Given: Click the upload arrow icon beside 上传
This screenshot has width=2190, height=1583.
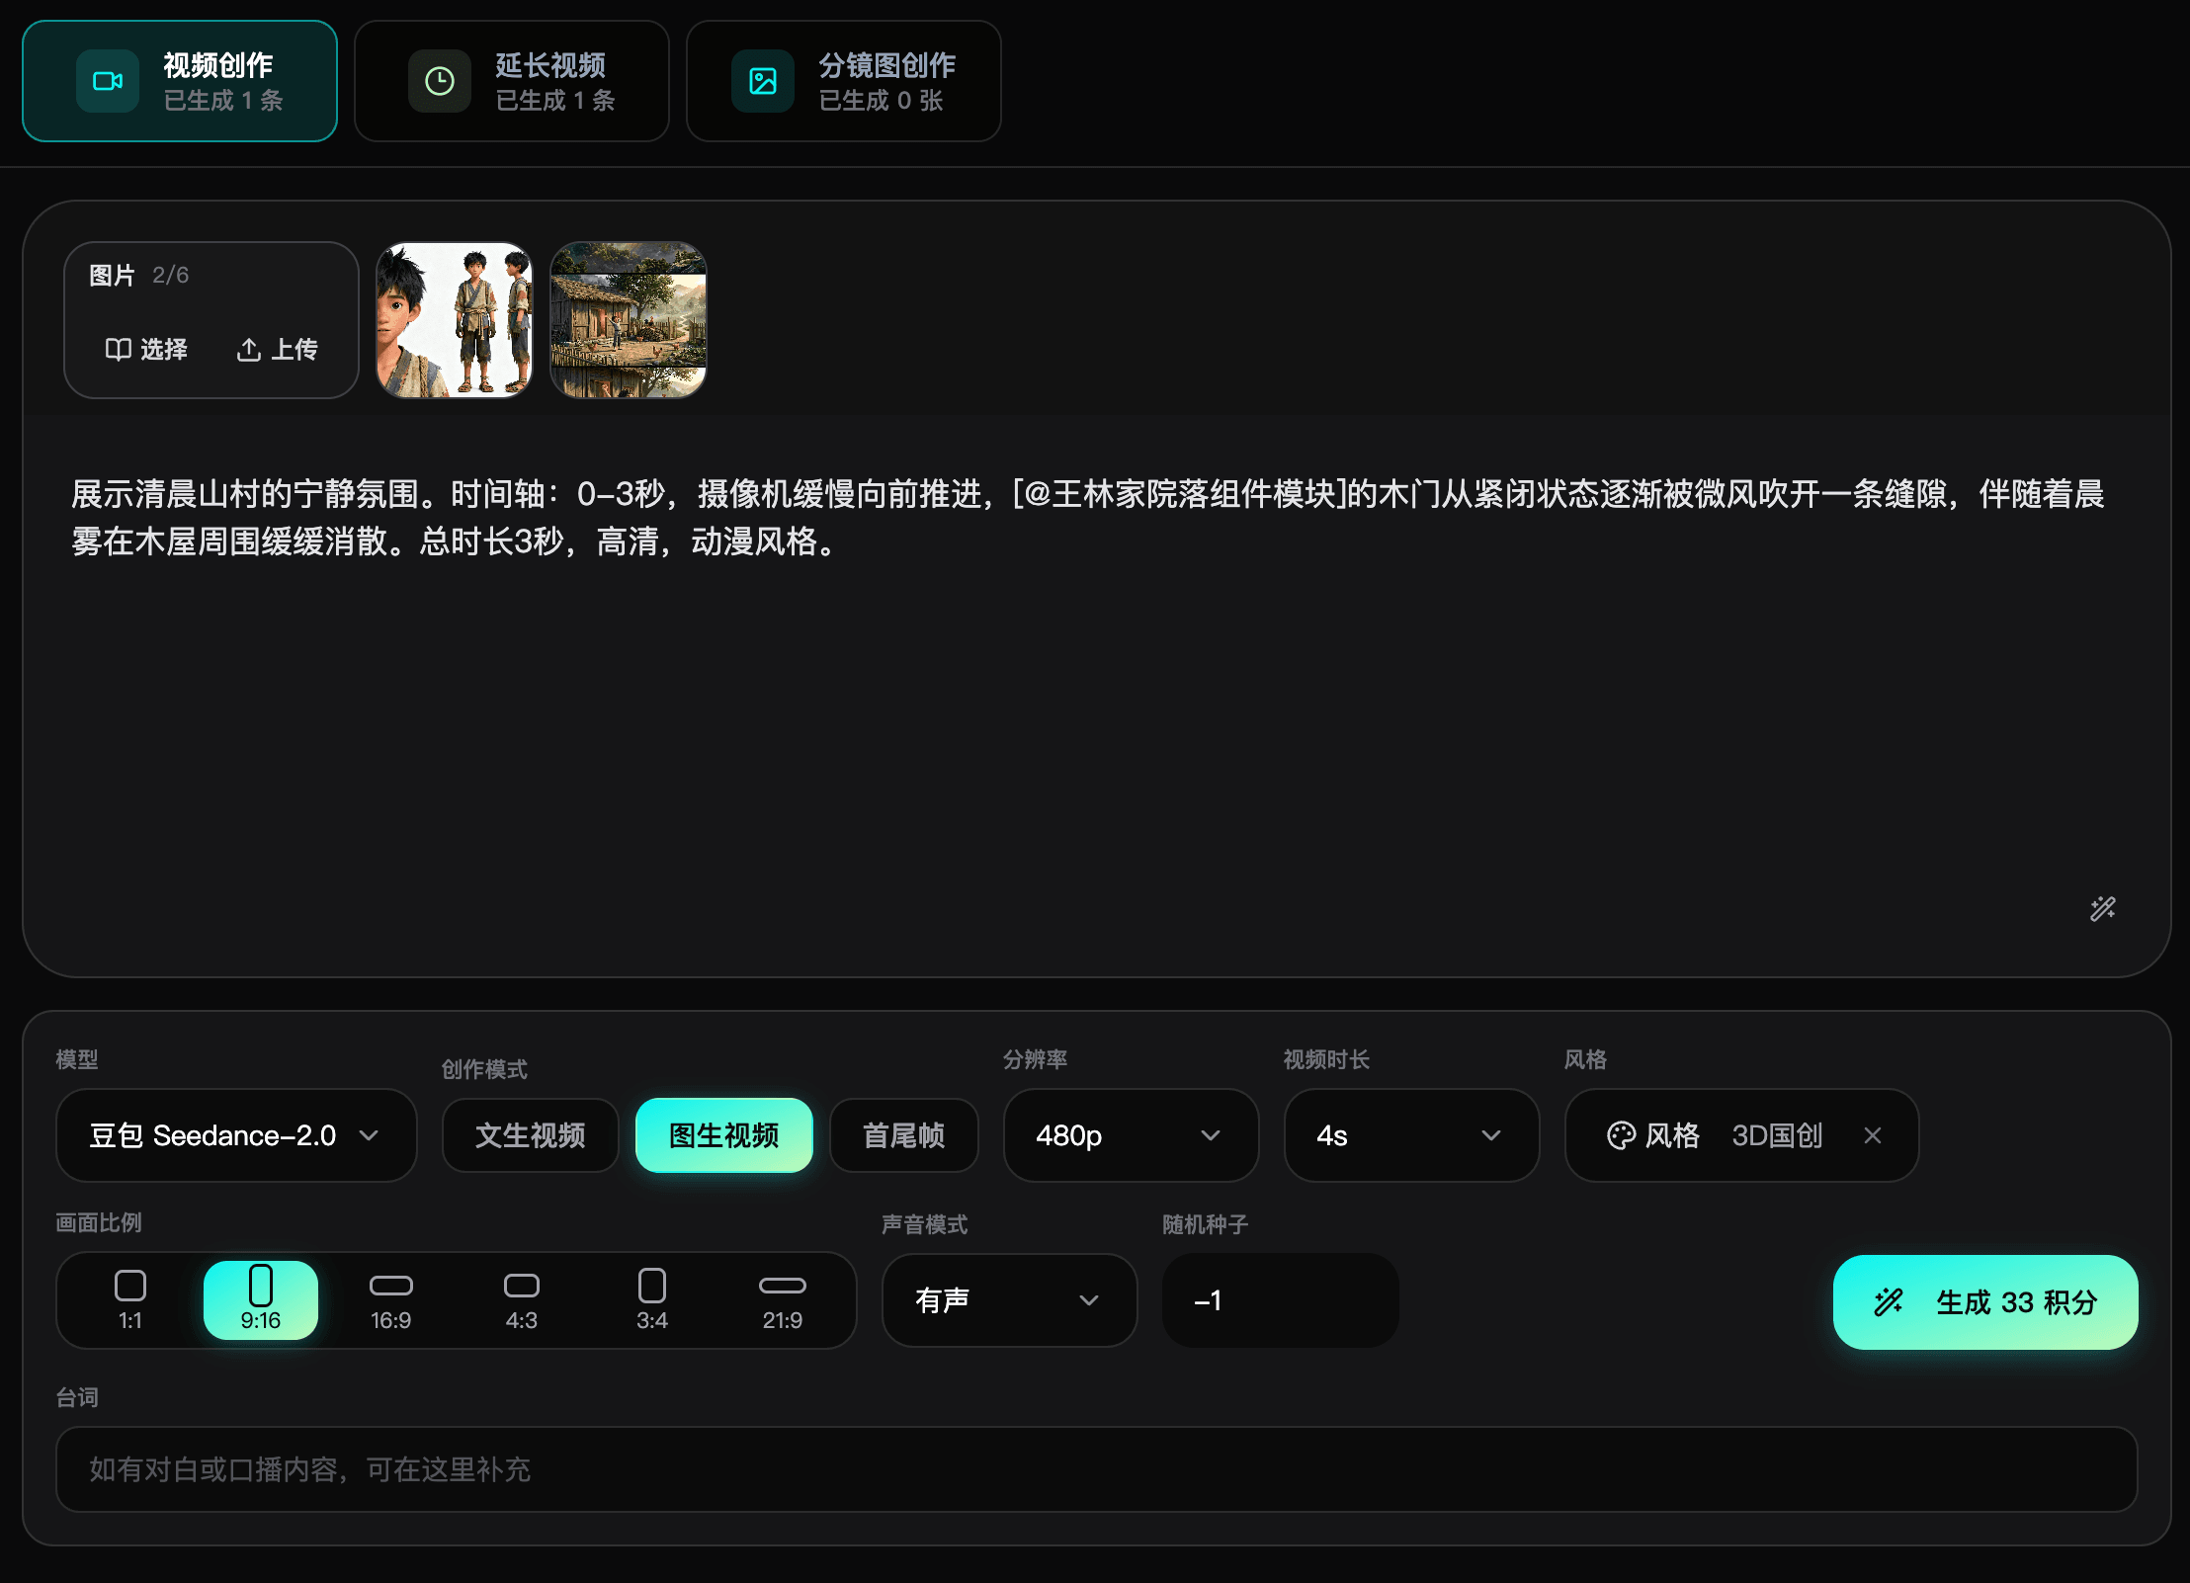Looking at the screenshot, I should [249, 350].
